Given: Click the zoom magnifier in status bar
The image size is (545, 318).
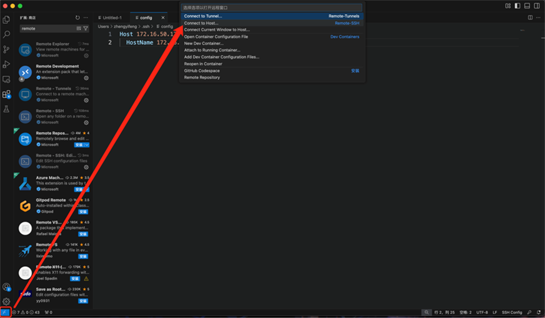Looking at the screenshot, I should point(426,313).
